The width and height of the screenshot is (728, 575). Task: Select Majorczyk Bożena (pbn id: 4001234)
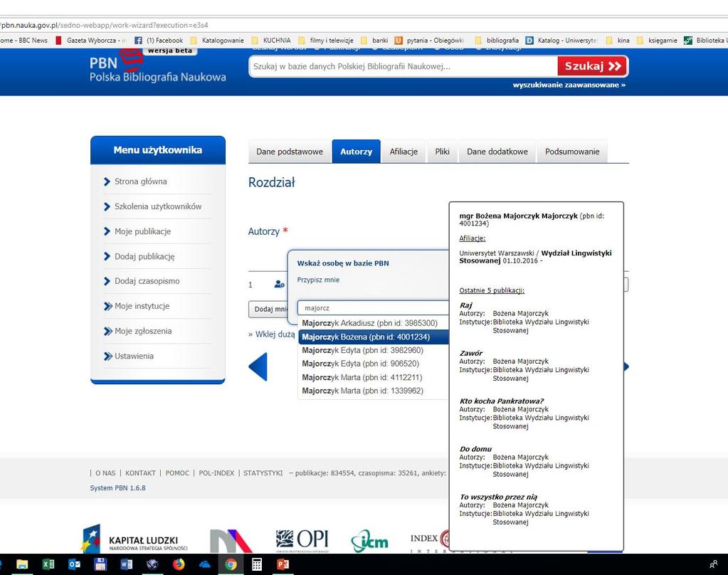(x=374, y=337)
